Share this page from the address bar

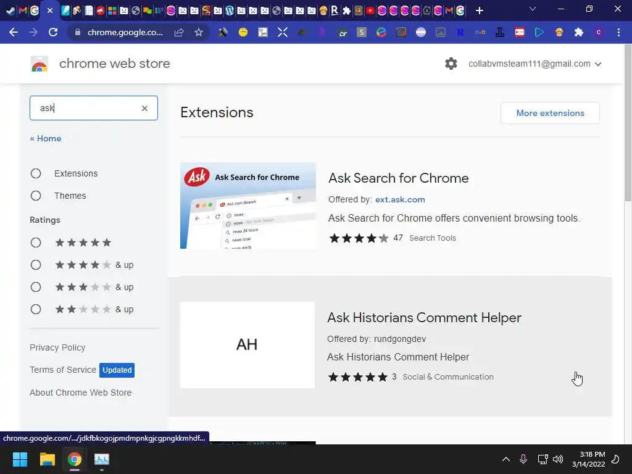point(178,32)
